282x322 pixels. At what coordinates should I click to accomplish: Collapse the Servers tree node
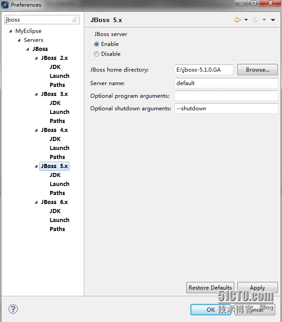coord(19,40)
